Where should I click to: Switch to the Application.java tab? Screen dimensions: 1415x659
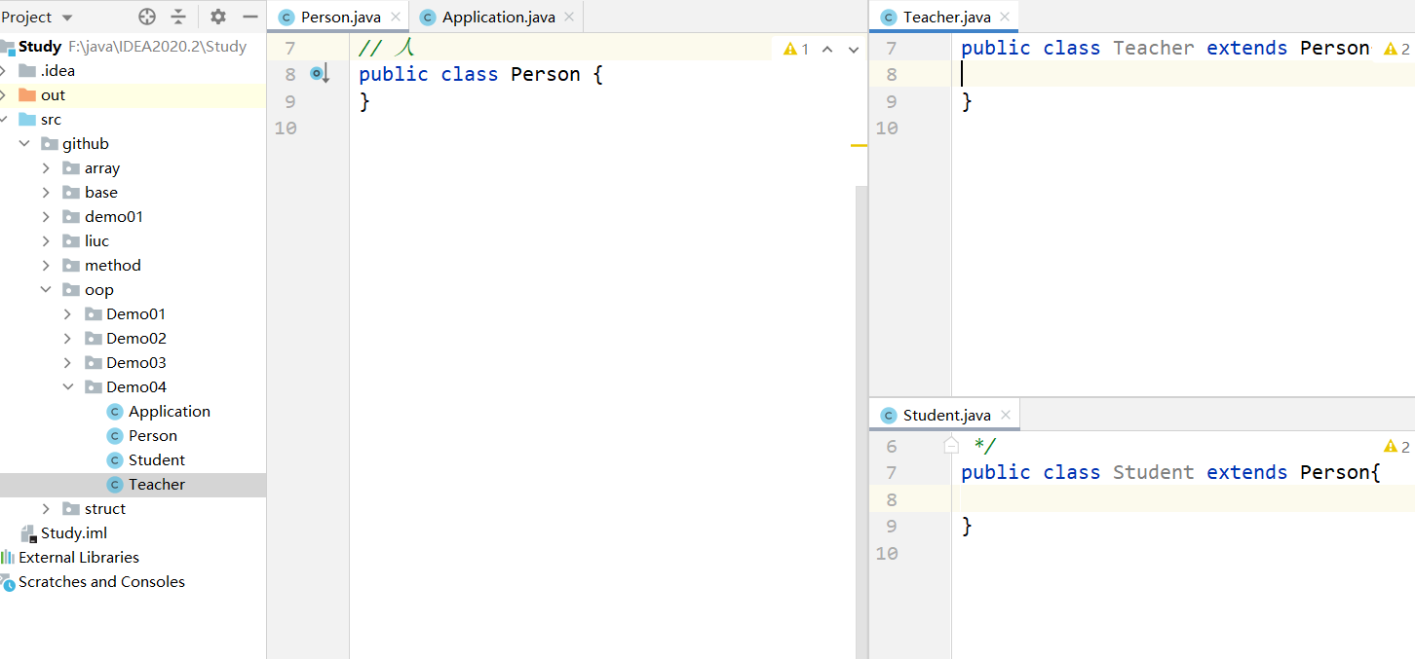[497, 18]
